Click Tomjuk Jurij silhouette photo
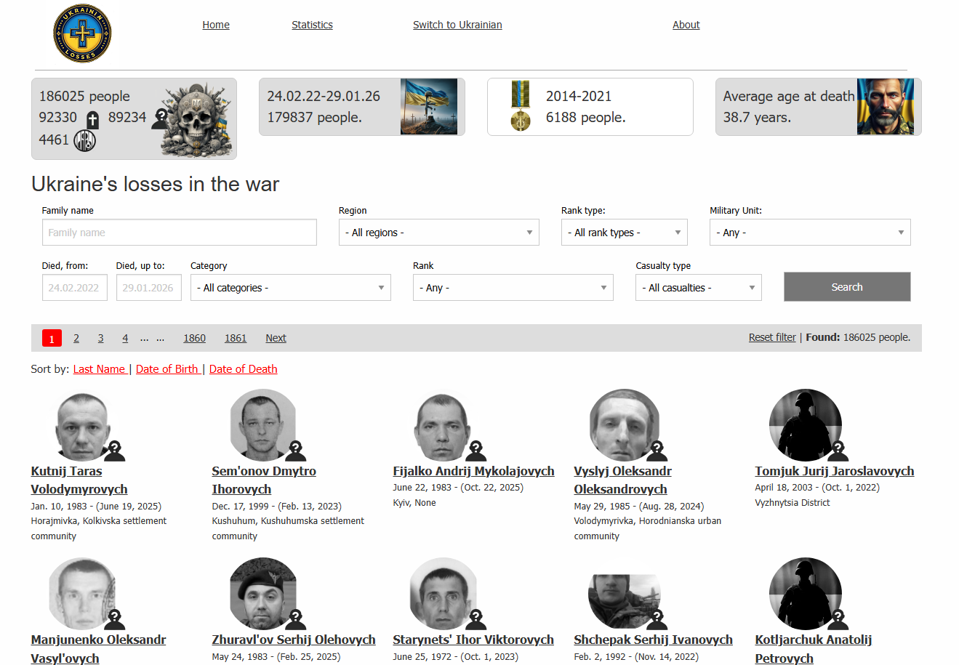 coord(806,425)
